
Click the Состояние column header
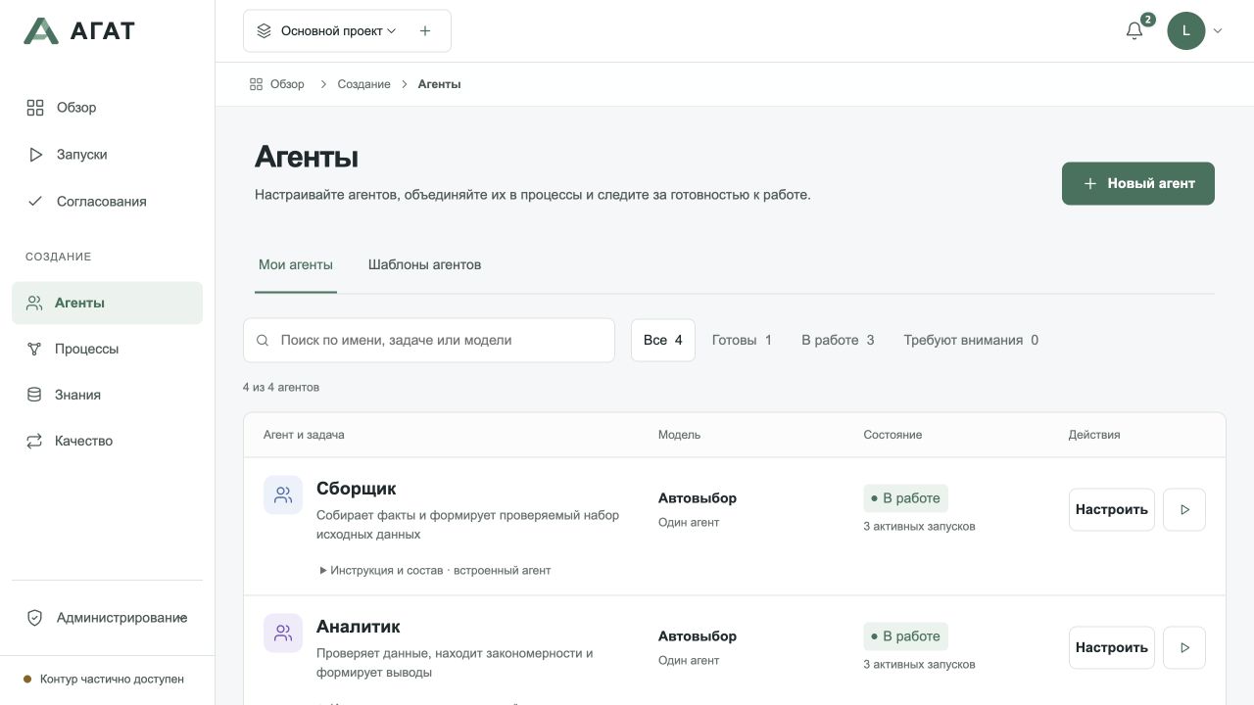pyautogui.click(x=892, y=435)
